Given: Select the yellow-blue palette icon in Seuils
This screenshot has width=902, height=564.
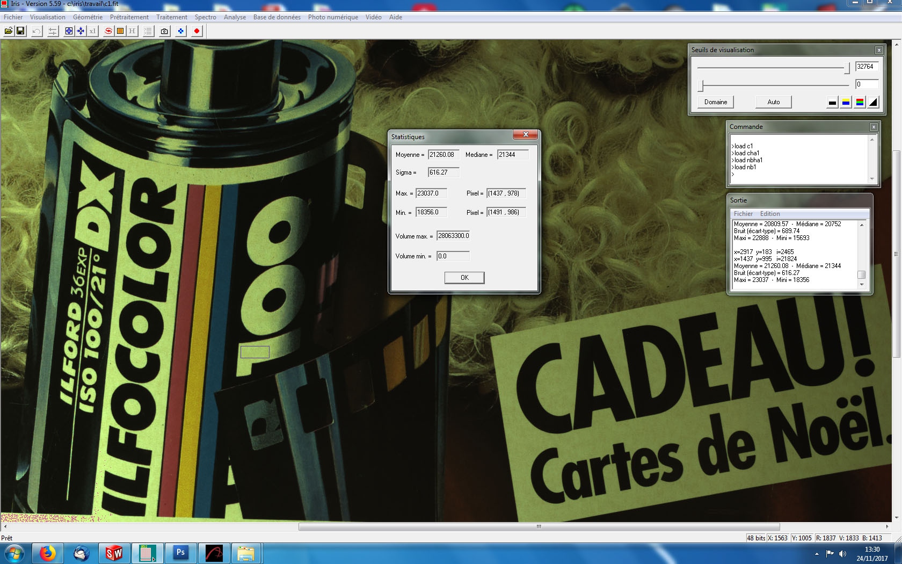Looking at the screenshot, I should 846,102.
